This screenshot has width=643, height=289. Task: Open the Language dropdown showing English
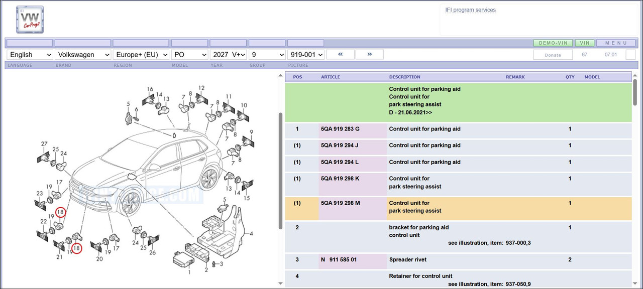pos(30,54)
